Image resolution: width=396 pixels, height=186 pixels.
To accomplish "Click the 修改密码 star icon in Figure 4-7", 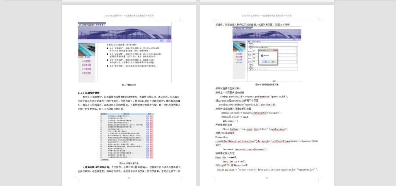I will [x=83, y=73].
